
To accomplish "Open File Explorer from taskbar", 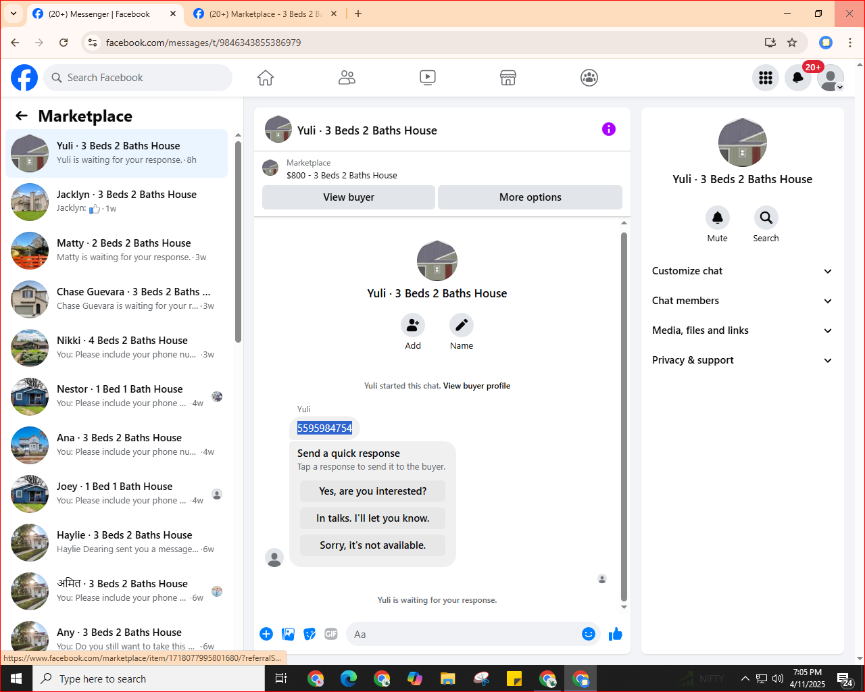I will tap(447, 678).
